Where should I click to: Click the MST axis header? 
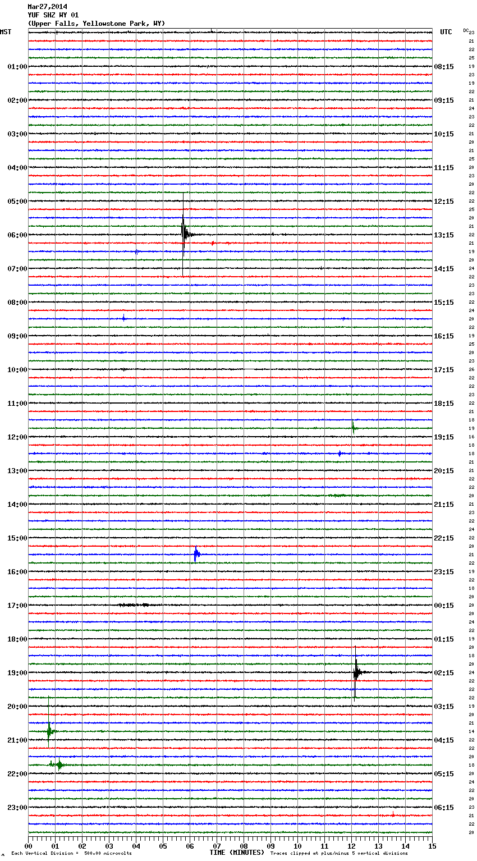coord(6,32)
